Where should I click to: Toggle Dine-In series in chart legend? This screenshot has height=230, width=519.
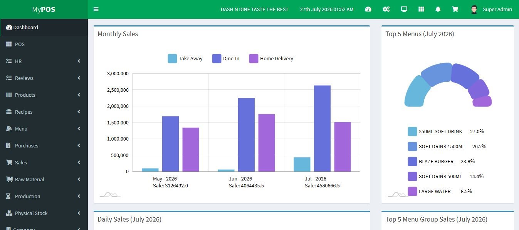[226, 58]
